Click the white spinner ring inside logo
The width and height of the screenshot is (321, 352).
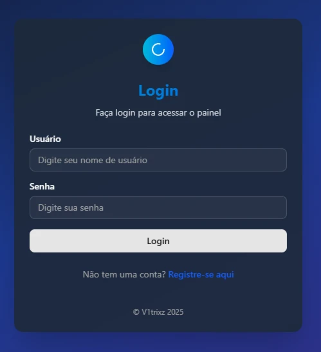158,49
